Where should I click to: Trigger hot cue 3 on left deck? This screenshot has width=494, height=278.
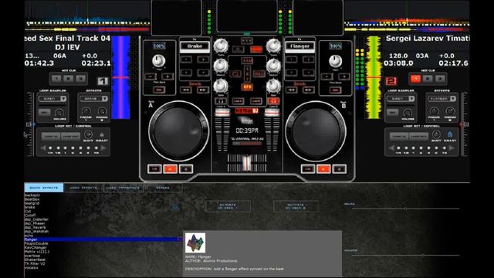pos(81,79)
